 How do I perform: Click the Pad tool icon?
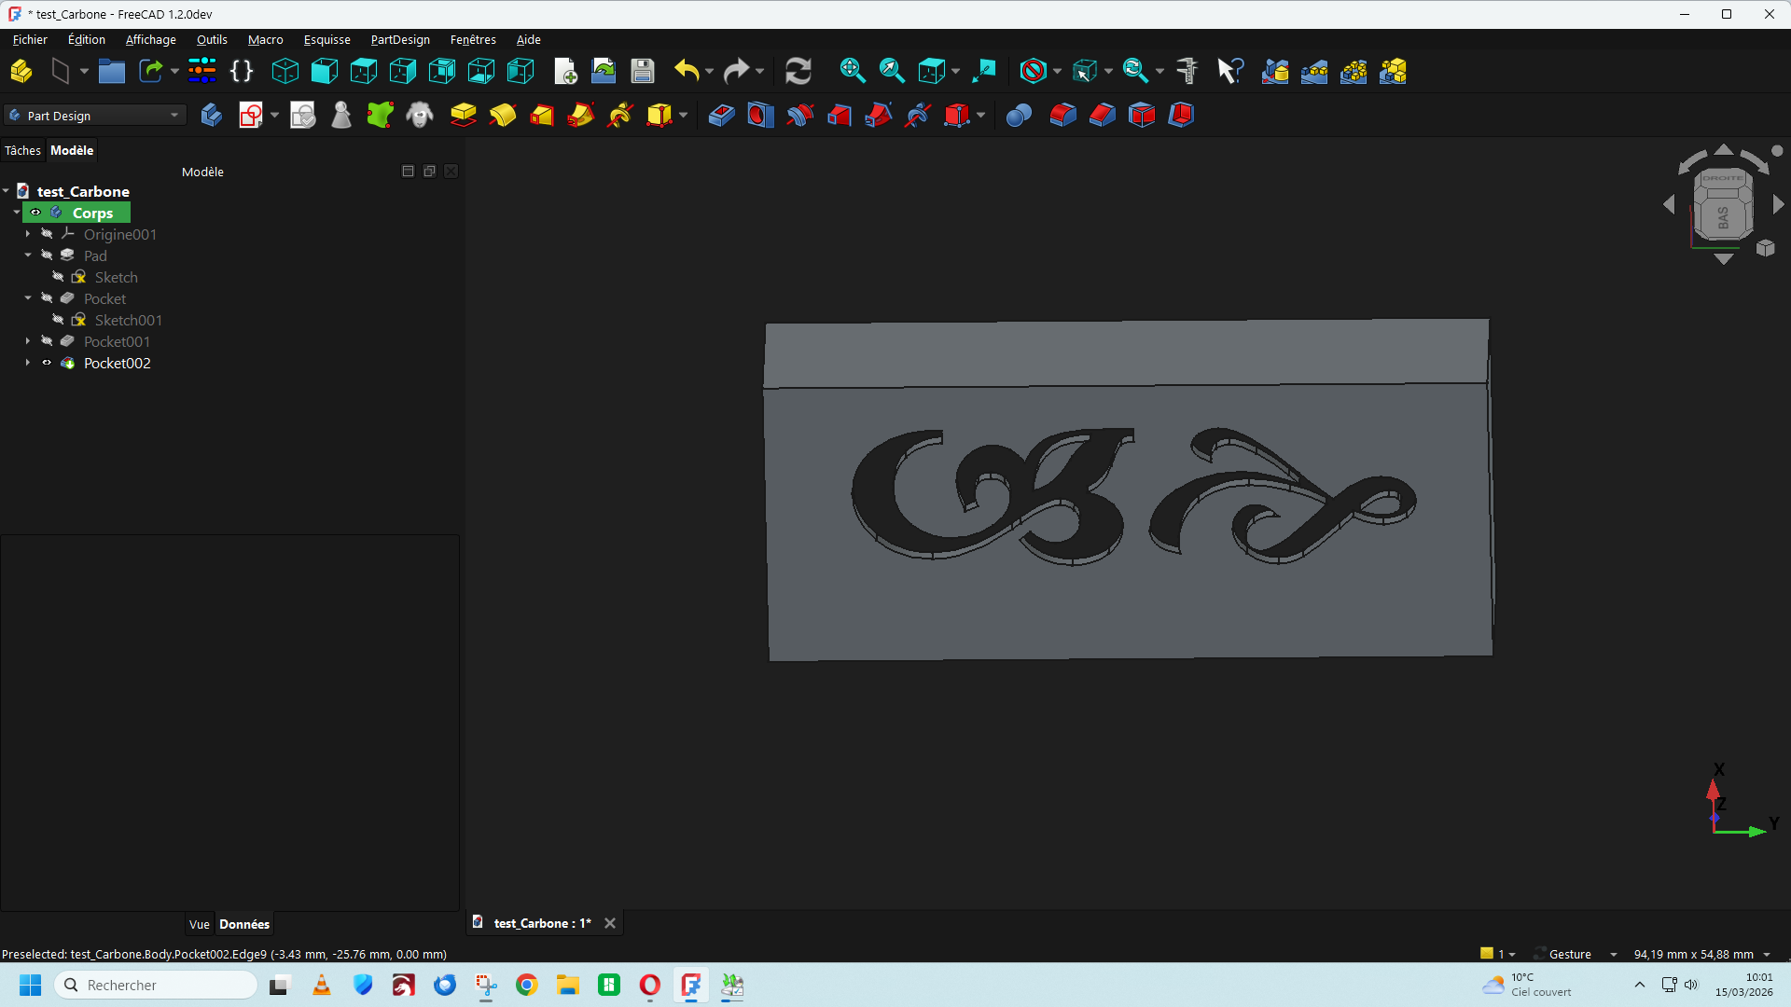(463, 115)
